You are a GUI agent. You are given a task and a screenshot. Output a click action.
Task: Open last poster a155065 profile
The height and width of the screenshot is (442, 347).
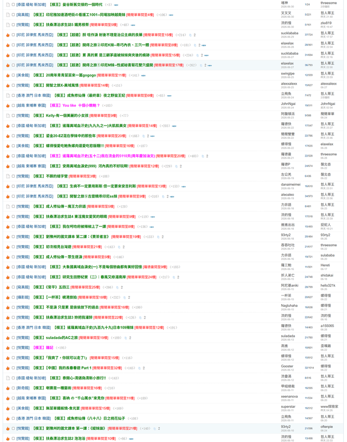point(327,326)
